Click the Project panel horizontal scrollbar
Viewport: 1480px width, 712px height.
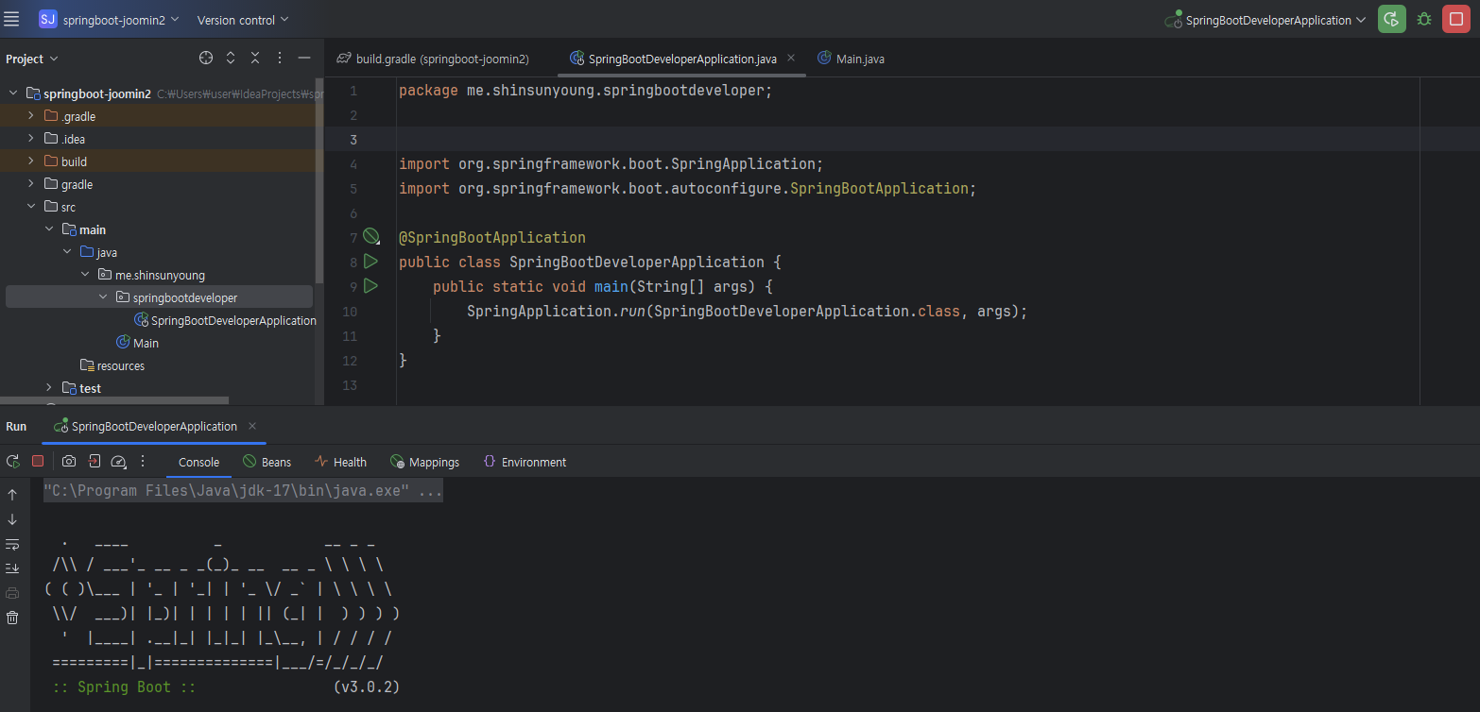coord(114,401)
